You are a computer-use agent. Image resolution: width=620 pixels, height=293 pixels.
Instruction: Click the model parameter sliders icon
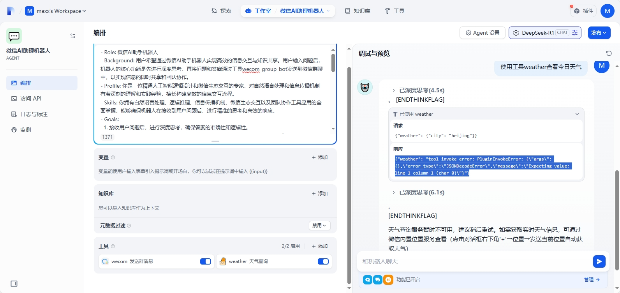[575, 33]
